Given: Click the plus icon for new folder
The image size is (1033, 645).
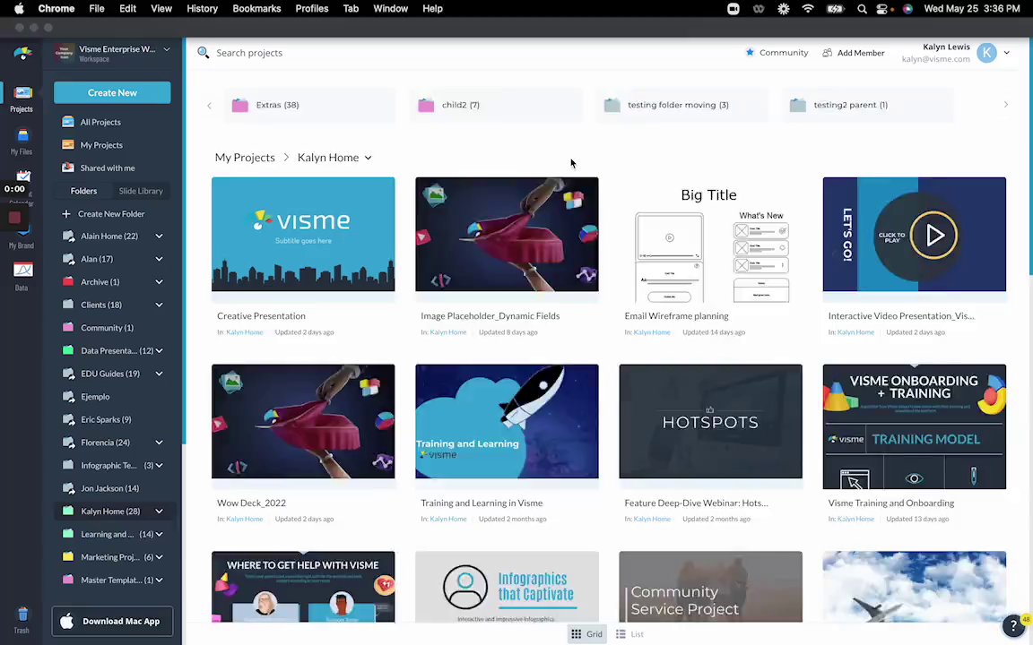Looking at the screenshot, I should tap(65, 214).
